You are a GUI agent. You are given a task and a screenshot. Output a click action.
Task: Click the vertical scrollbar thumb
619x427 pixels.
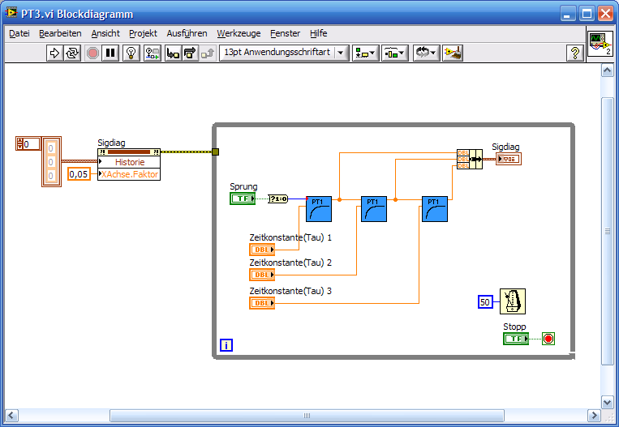[607, 231]
